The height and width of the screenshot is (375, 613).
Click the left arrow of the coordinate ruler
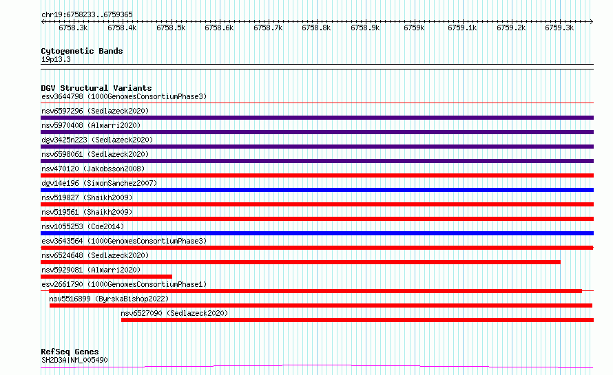tap(43, 22)
